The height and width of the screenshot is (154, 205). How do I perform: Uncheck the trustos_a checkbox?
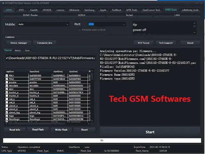(x=7, y=92)
